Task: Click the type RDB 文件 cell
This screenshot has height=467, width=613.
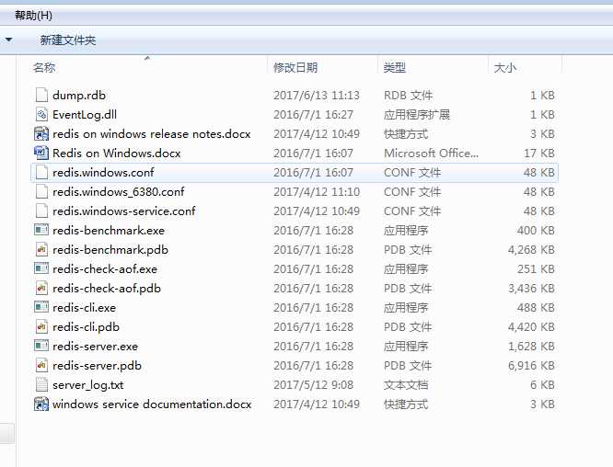Action: tap(408, 96)
